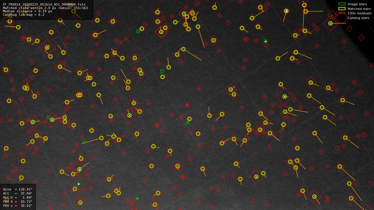Click the 'Alt = 37.04°' readout
The height and width of the screenshot is (210, 374).
pyautogui.click(x=18, y=193)
